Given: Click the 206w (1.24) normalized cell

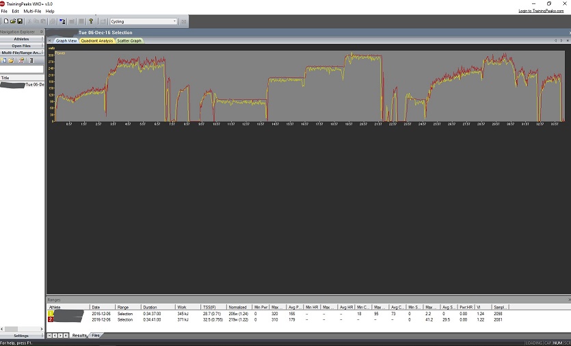Looking at the screenshot, I should point(238,314).
